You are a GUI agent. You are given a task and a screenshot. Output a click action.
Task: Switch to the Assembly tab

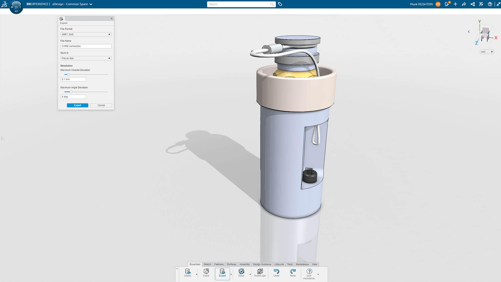coord(244,264)
